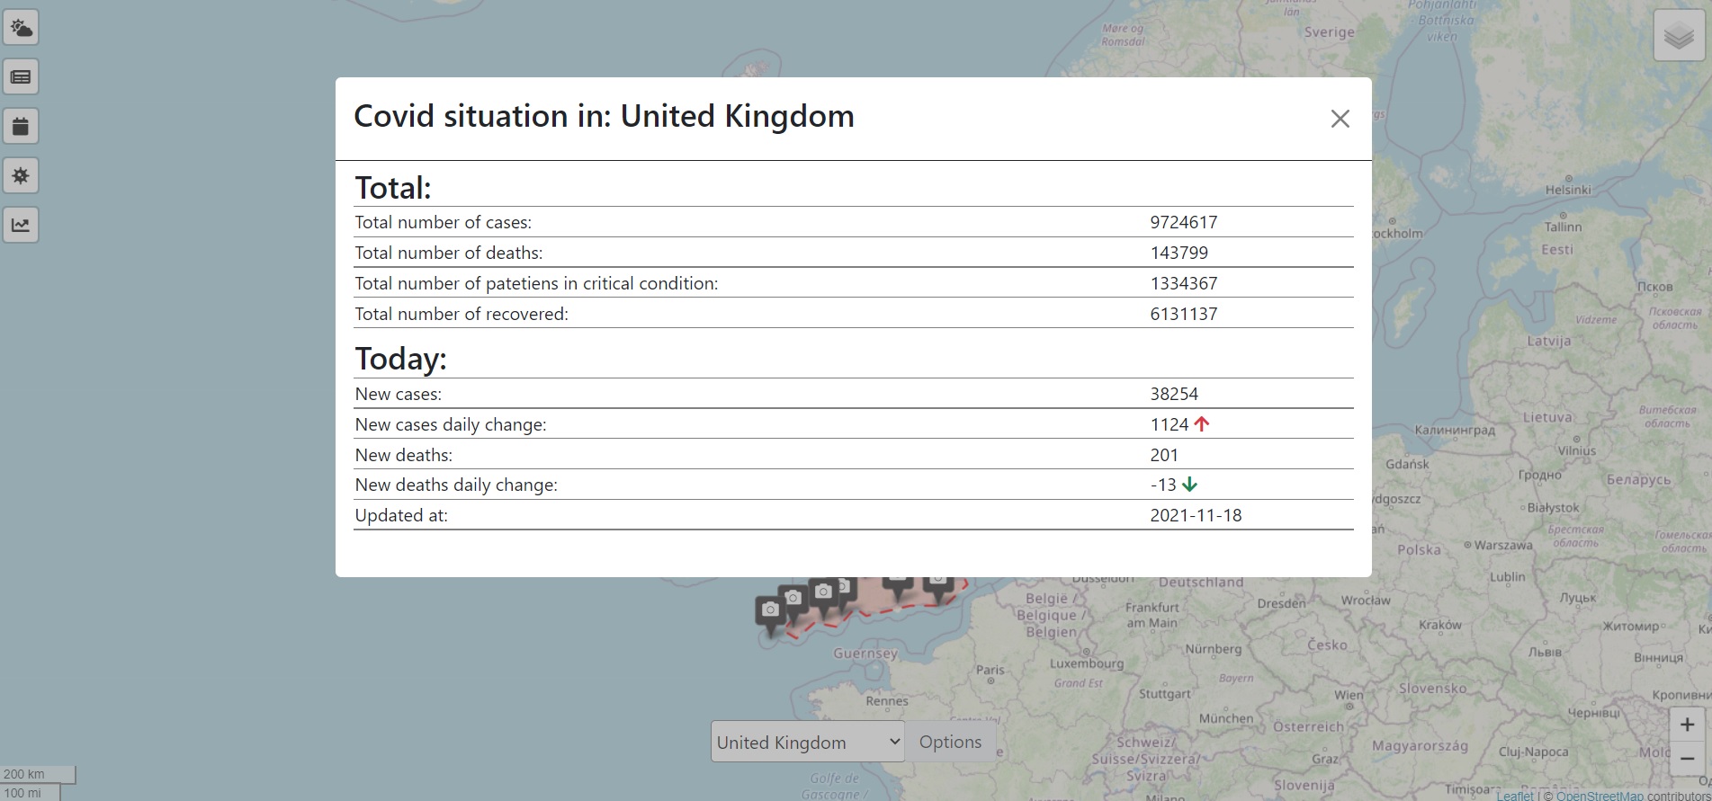Click the green down arrow beside -13
The image size is (1712, 801).
pyautogui.click(x=1189, y=485)
